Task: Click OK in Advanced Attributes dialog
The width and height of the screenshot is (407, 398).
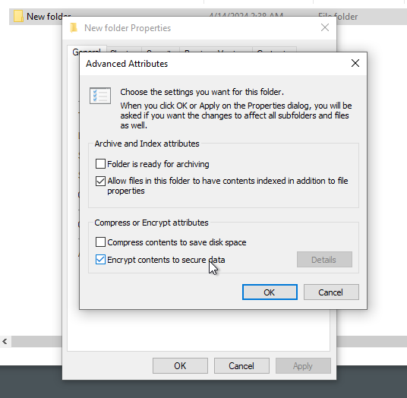Action: [270, 292]
